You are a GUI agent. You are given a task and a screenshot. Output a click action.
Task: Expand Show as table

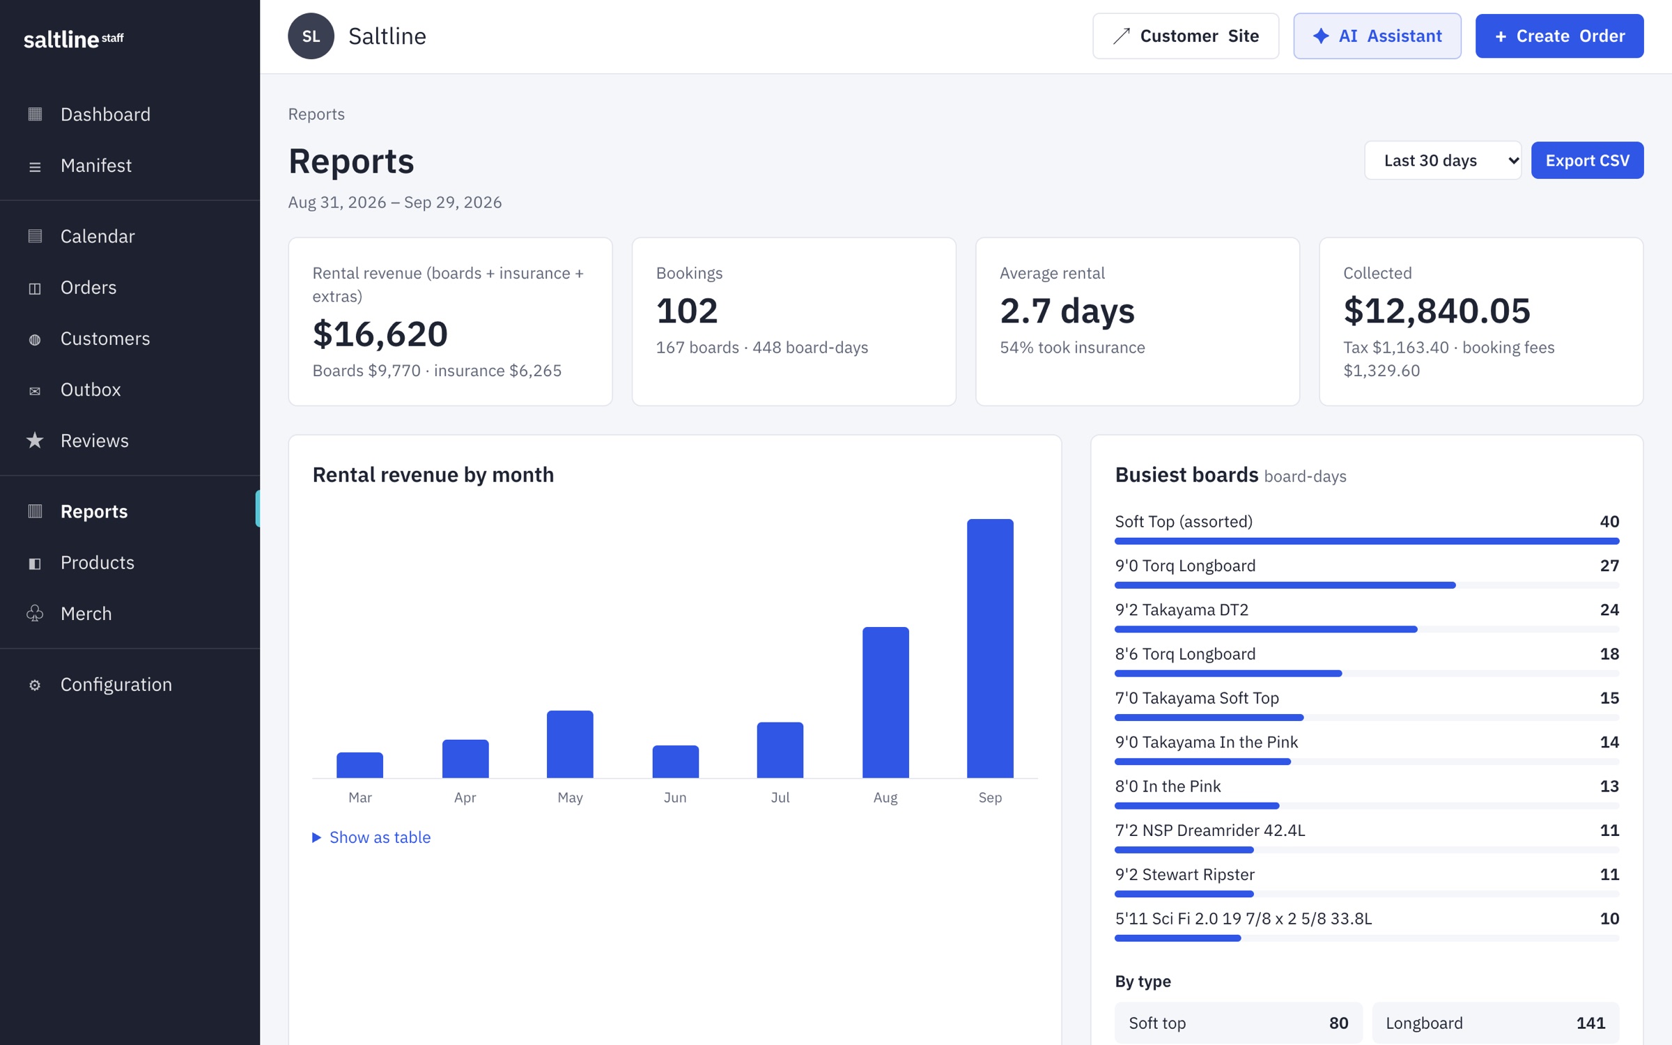pos(371,837)
